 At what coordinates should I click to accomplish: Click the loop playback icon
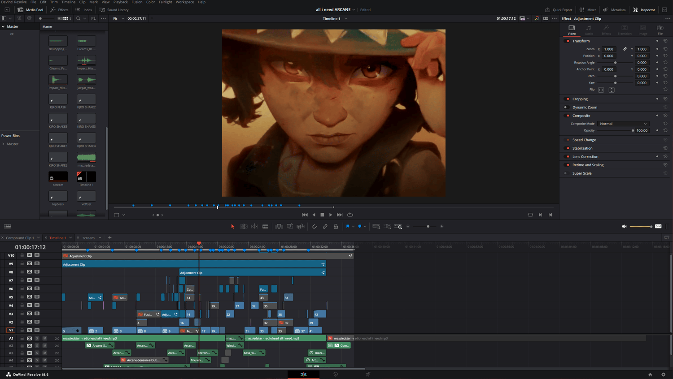[x=350, y=215]
